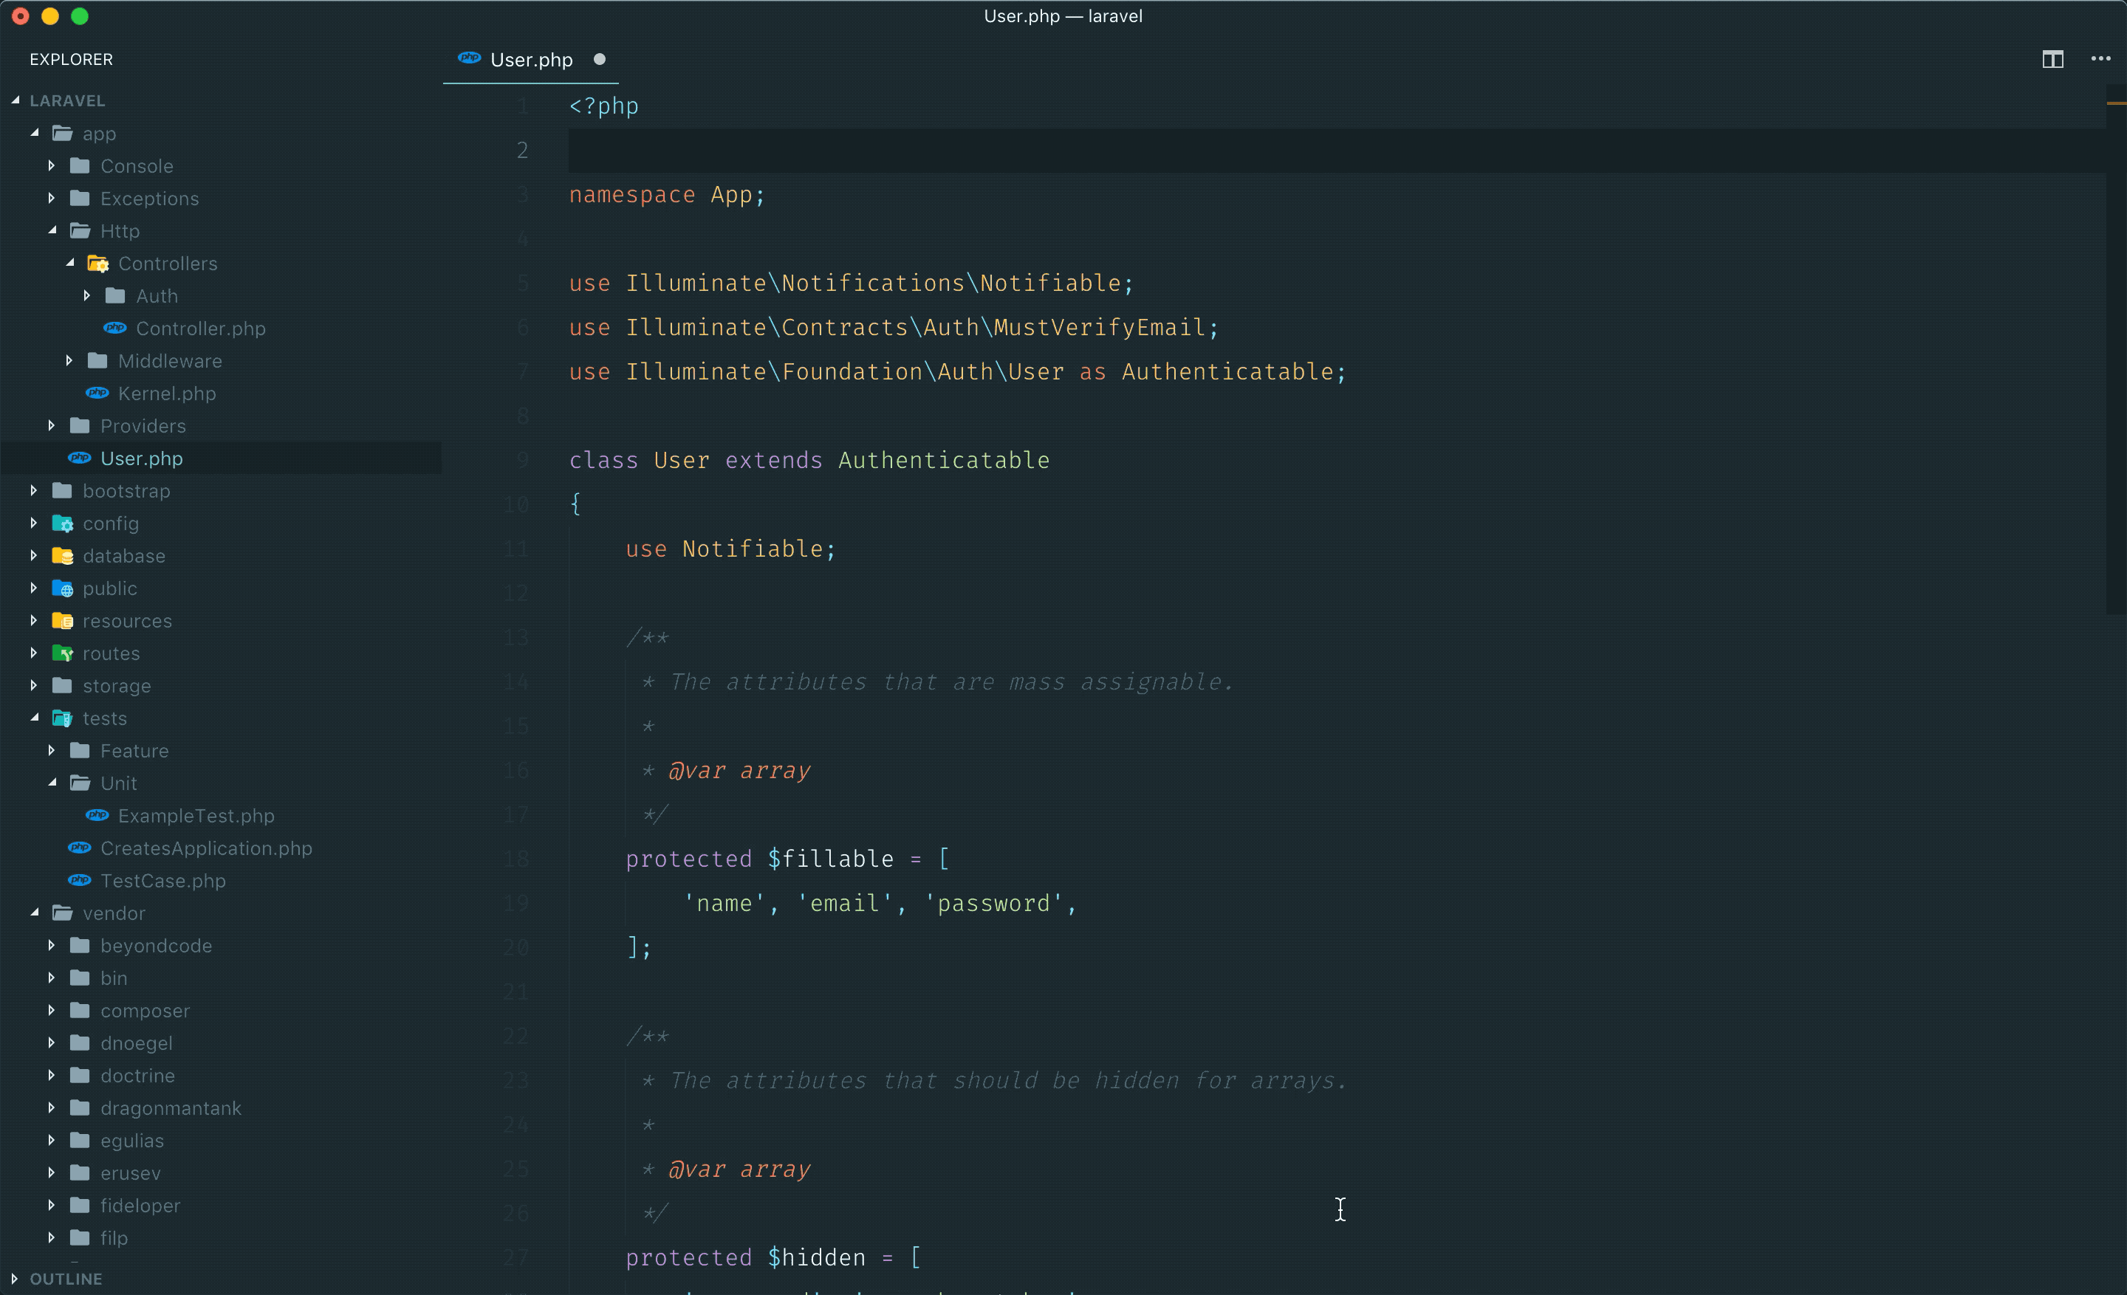Screen dimensions: 2127x1295
Task: Click line number 2 in the gutter
Action: (x=521, y=150)
